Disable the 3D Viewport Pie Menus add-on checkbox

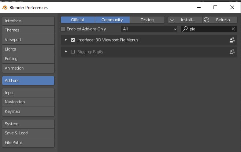pyautogui.click(x=73, y=40)
